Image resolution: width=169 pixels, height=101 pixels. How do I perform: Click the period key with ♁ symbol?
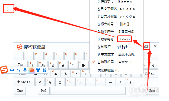(x=120, y=82)
